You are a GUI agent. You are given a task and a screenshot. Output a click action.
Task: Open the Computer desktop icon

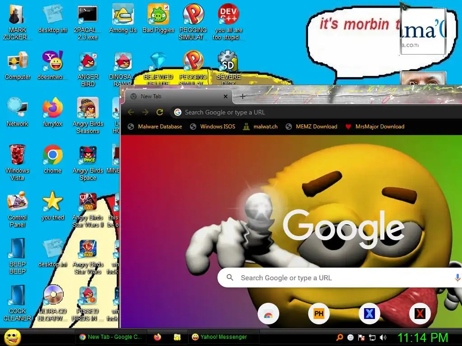click(x=18, y=65)
